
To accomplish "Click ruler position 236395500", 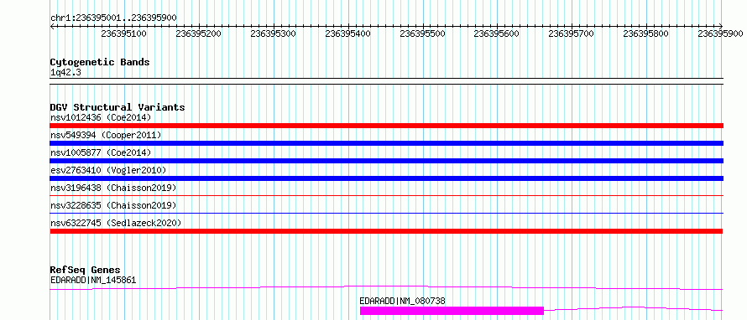I will coord(422,34).
